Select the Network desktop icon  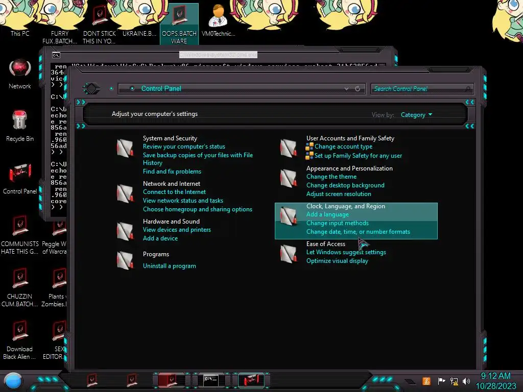(x=20, y=75)
